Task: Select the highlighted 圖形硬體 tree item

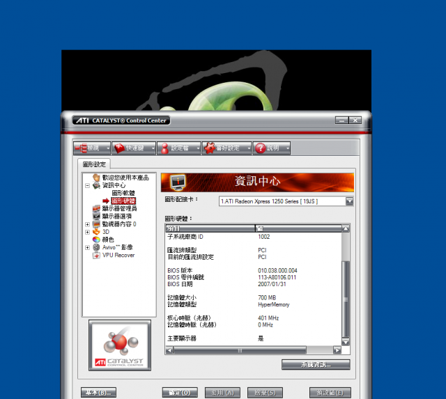Action: point(123,201)
